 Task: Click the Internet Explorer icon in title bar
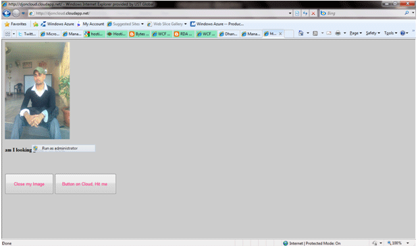pos(4,4)
